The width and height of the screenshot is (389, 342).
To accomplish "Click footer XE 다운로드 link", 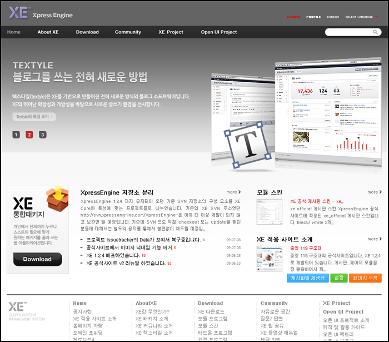I will point(211,311).
